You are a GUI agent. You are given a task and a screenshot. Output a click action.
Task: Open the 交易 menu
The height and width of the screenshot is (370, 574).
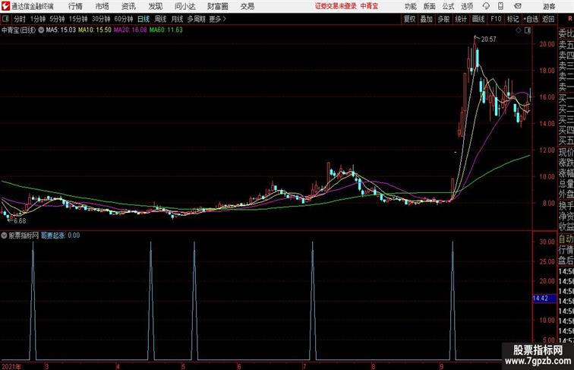pos(247,6)
